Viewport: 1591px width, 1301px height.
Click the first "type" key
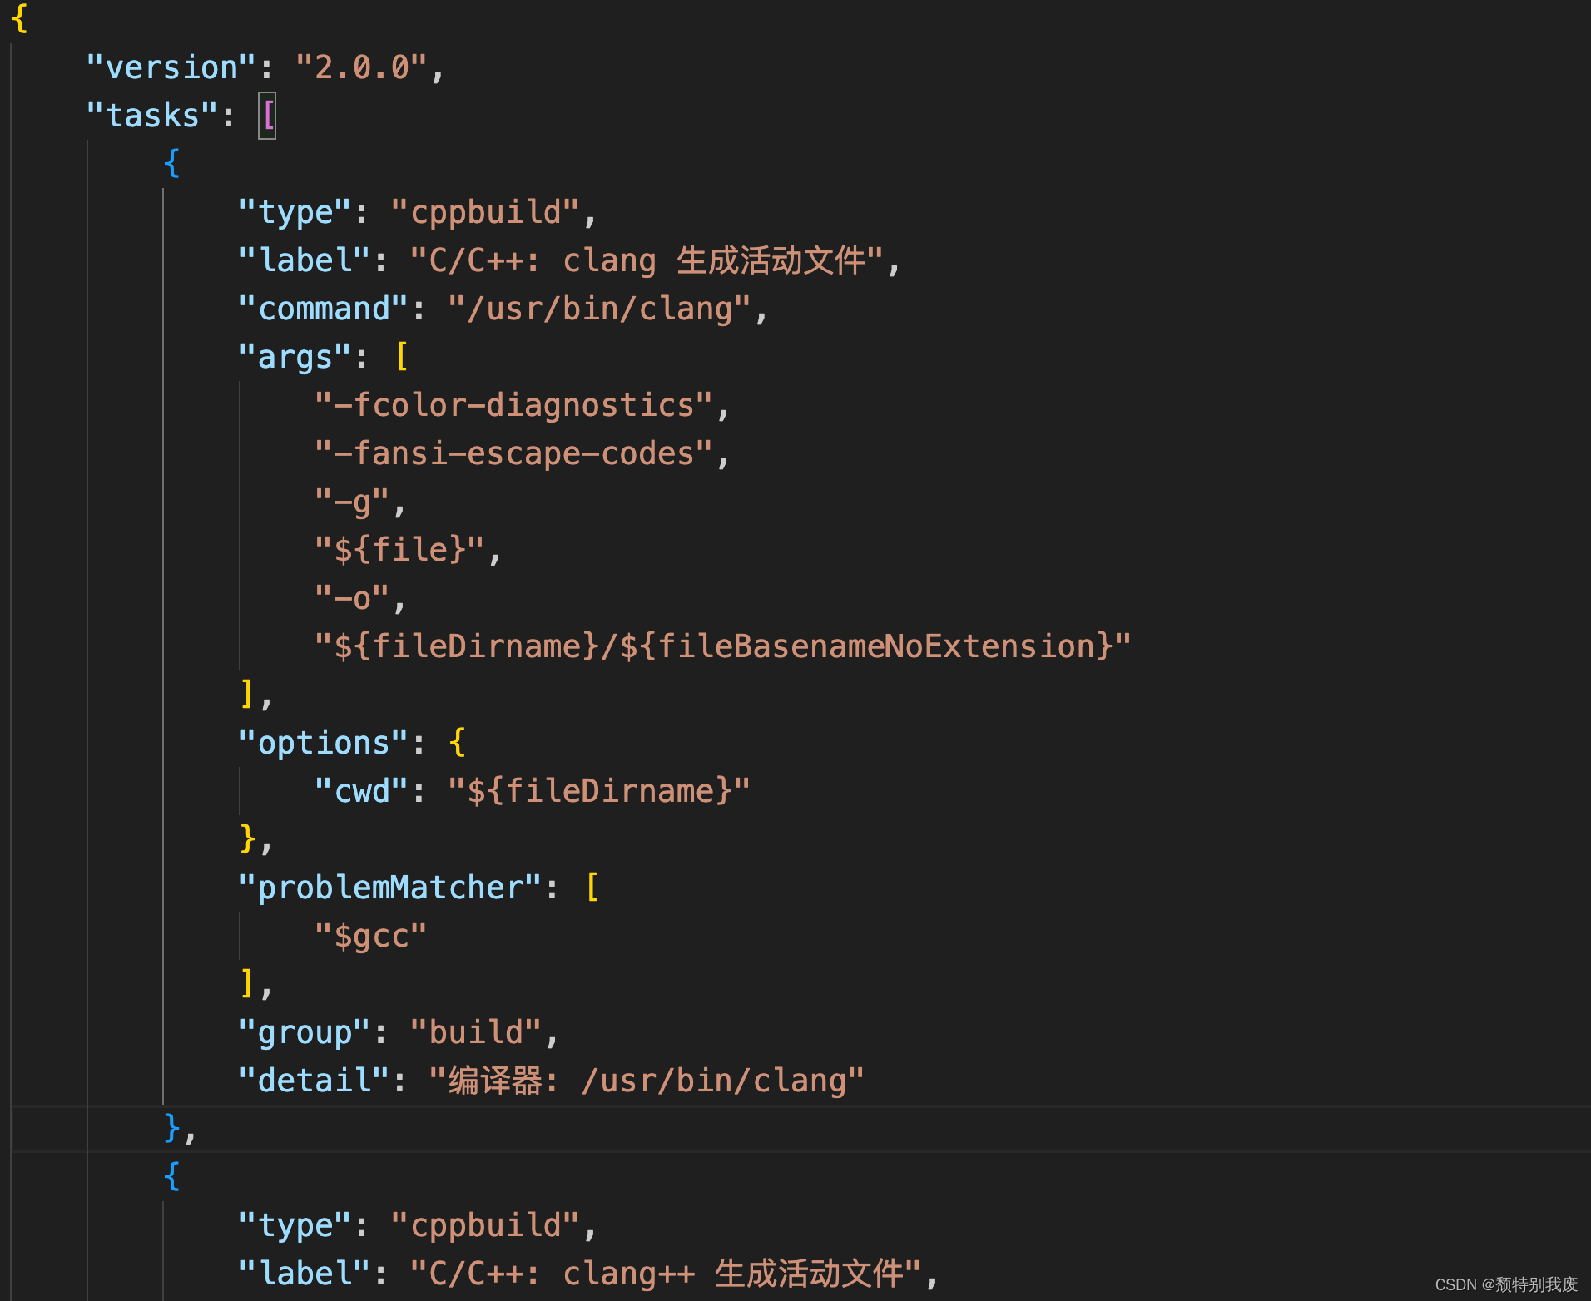coord(295,212)
